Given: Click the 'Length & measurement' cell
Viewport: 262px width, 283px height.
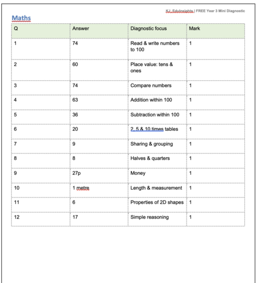Looking at the screenshot, I should [157, 190].
